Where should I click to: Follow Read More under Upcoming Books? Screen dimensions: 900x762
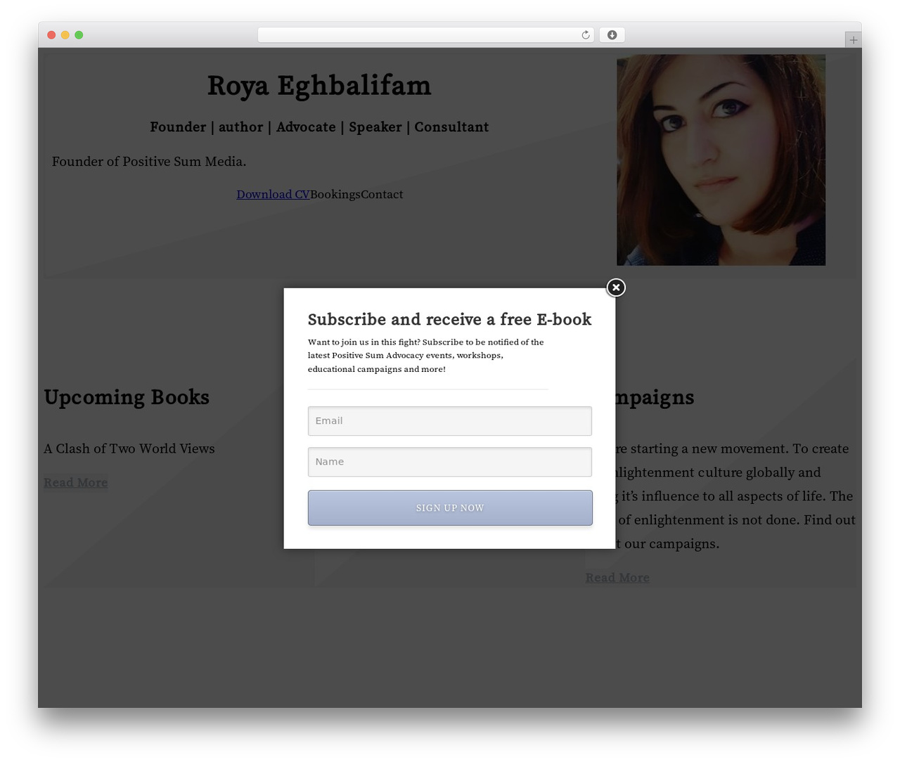coord(75,482)
